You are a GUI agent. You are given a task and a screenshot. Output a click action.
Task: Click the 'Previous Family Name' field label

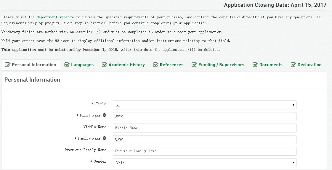point(85,150)
